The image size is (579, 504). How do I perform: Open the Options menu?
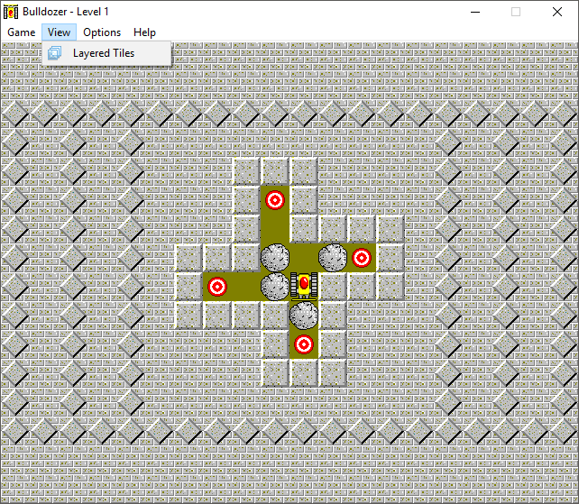tap(102, 32)
